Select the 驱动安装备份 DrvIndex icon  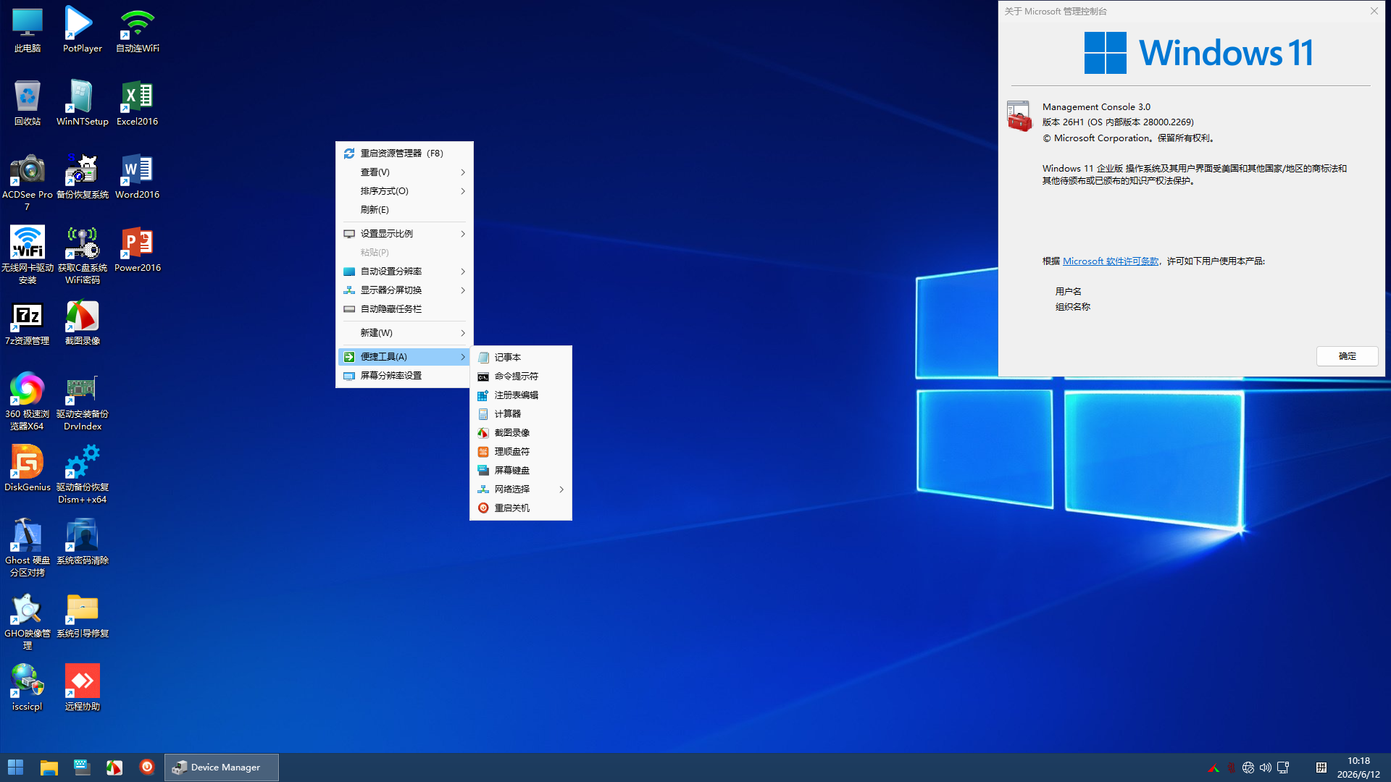pyautogui.click(x=82, y=401)
